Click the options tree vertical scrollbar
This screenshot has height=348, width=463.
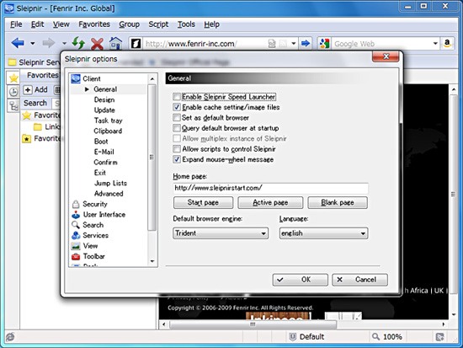coord(152,157)
